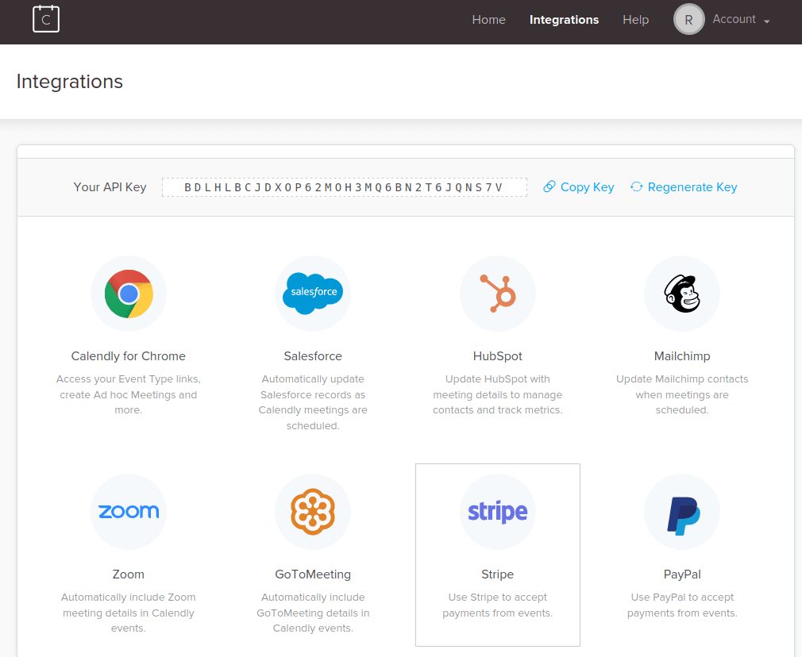Open the Account menu label
This screenshot has width=802, height=657.
[734, 19]
